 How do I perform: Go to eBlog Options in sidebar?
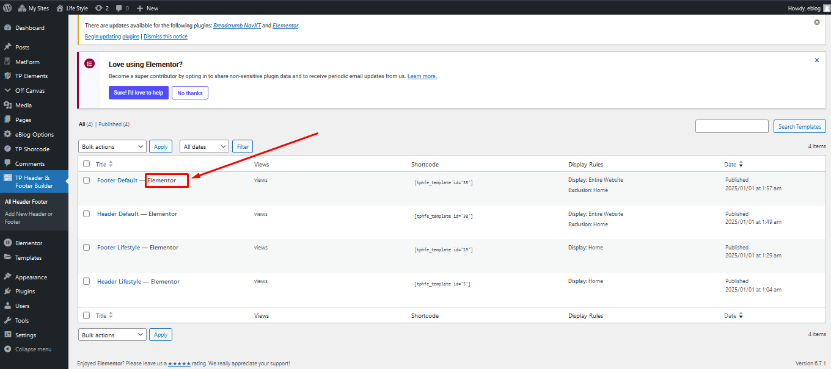pyautogui.click(x=34, y=135)
